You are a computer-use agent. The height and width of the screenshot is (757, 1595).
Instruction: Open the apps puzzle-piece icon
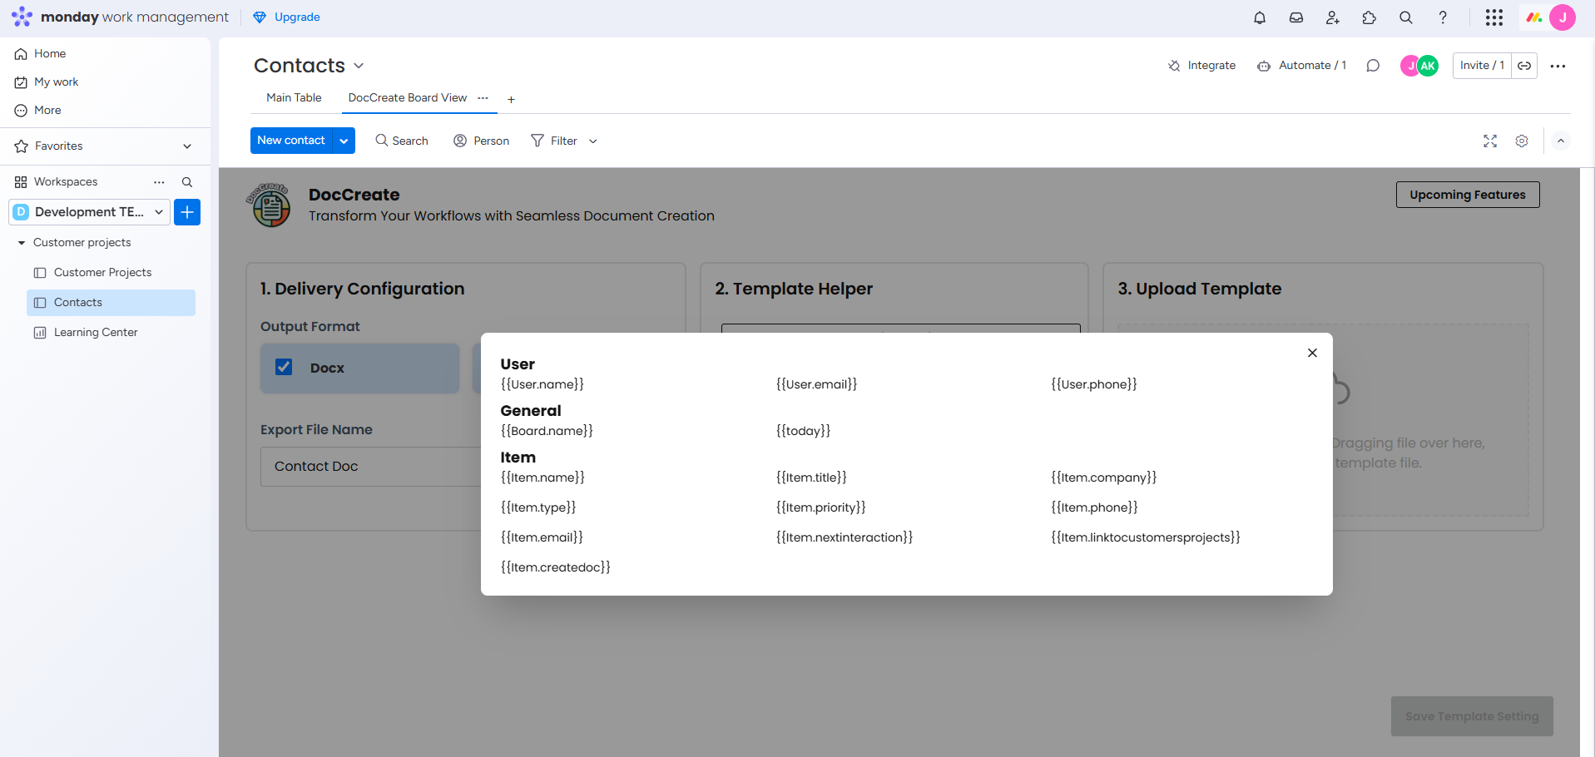pyautogui.click(x=1370, y=17)
